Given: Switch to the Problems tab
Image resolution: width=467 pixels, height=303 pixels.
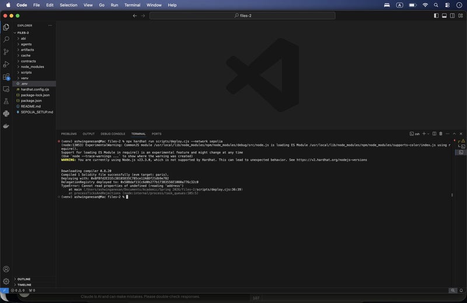Looking at the screenshot, I should (69, 134).
